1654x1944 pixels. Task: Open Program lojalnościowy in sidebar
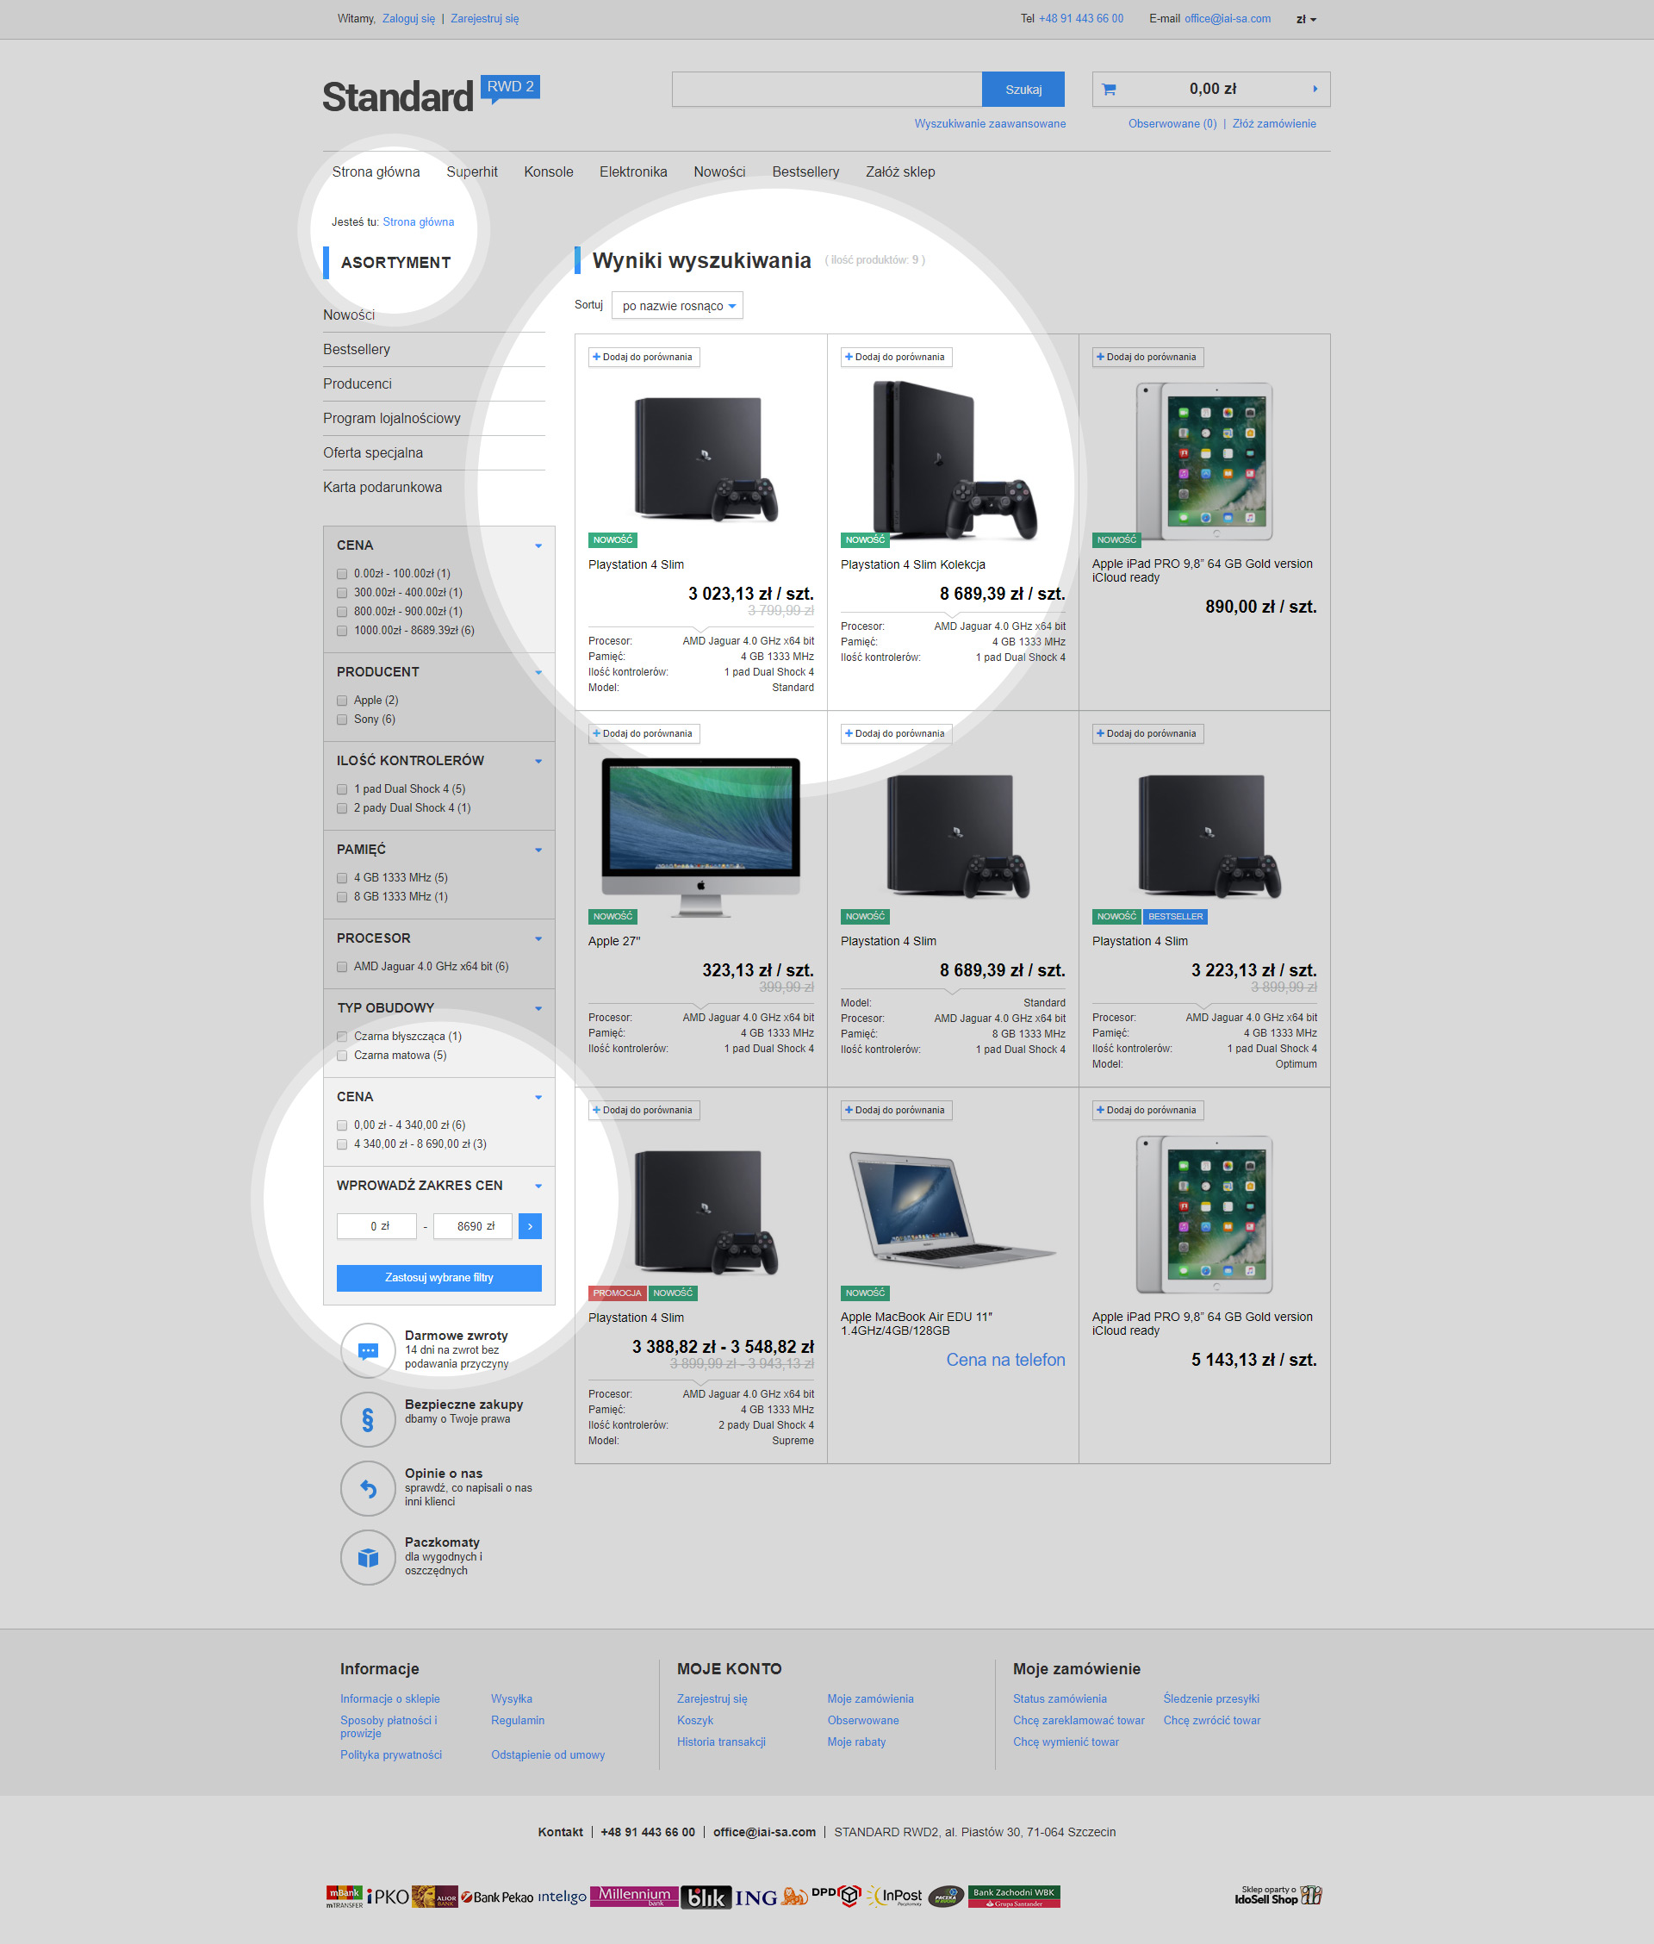tap(392, 418)
